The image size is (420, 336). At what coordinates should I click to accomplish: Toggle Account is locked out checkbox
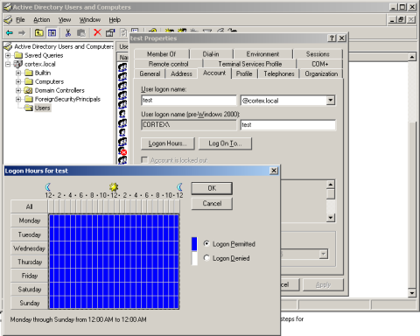click(x=144, y=160)
